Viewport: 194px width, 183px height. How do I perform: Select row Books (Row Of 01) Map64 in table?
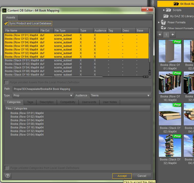[x=76, y=35]
